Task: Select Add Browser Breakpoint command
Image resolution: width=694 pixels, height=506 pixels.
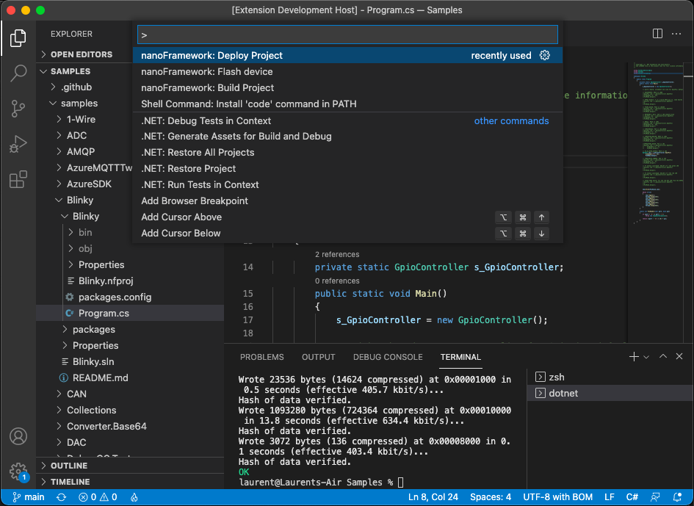Action: tap(347, 201)
